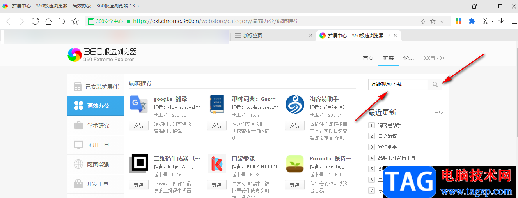518x198 pixels.
Task: Install the 即时词典 extension
Action: 216,125
